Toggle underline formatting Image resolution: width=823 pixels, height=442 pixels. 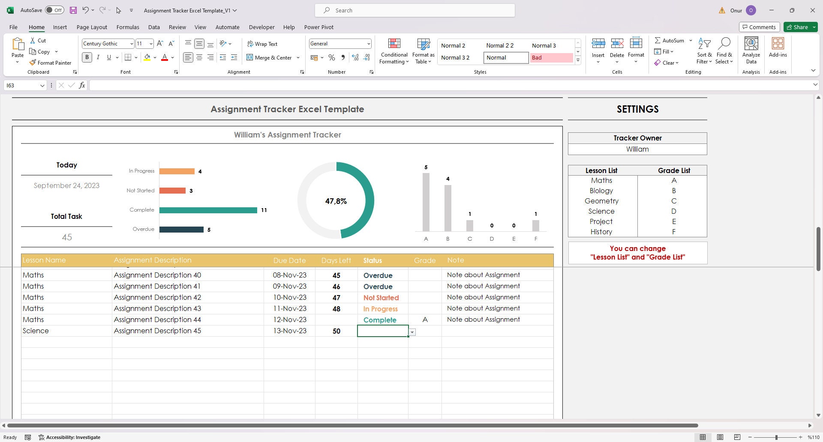coord(109,57)
